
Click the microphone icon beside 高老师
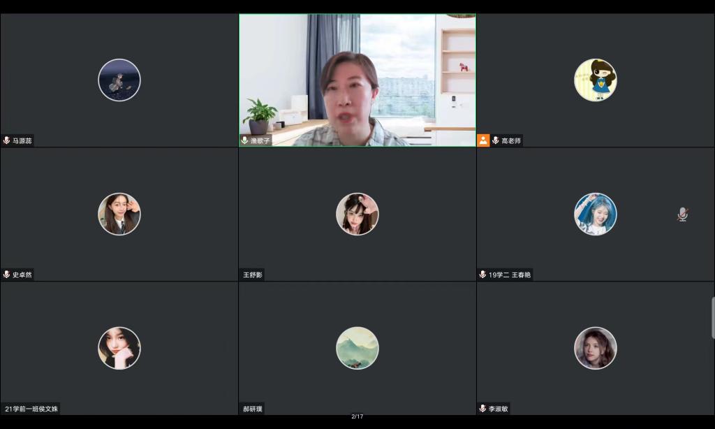495,140
